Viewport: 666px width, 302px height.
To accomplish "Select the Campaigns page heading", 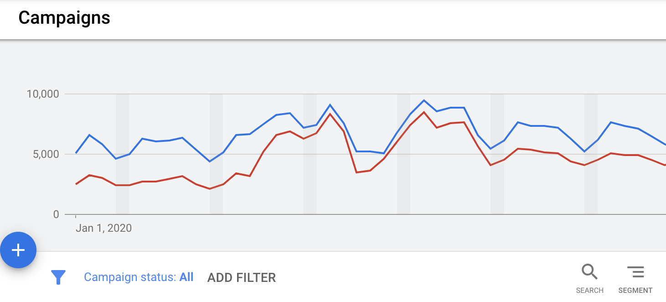I will [64, 18].
